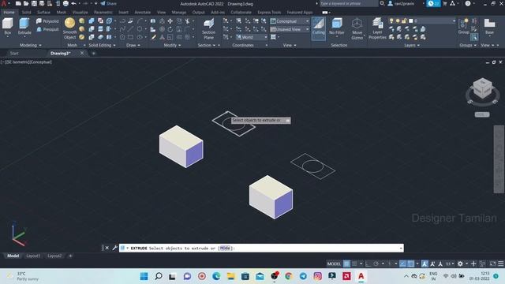Click the MODEL button in status bar
Screen dimensions: 505x284
(334, 263)
